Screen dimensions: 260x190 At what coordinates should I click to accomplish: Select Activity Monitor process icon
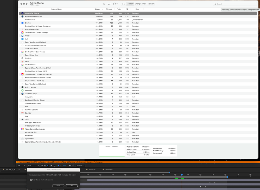(x=22, y=87)
